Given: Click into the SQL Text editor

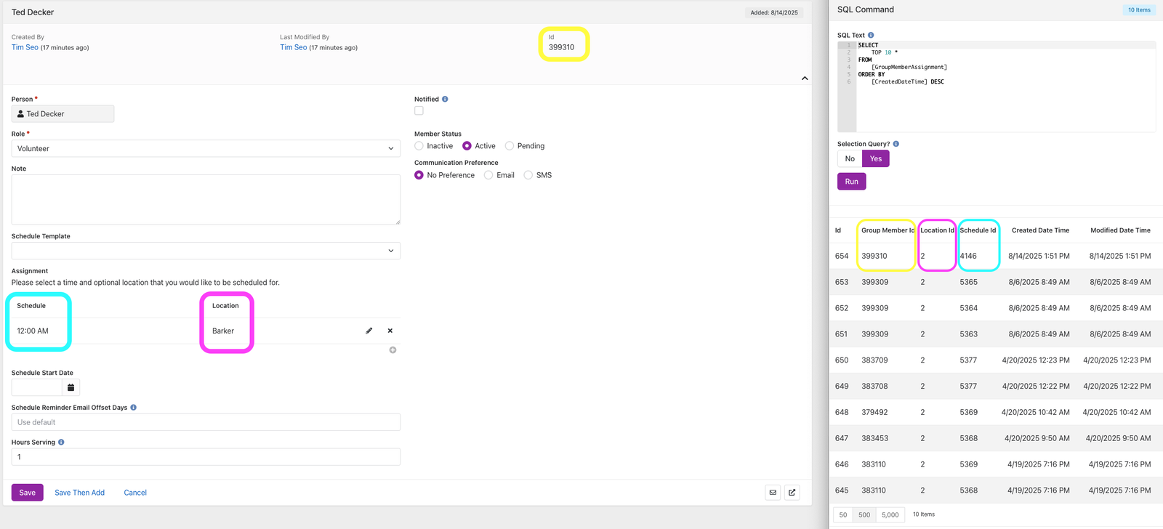Looking at the screenshot, I should pyautogui.click(x=997, y=86).
